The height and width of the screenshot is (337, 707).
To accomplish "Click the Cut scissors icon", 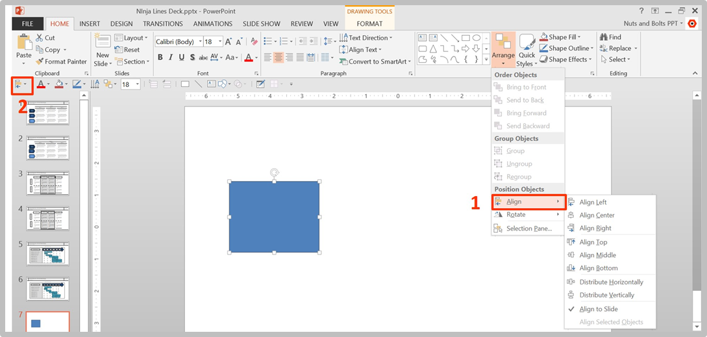I will 40,38.
